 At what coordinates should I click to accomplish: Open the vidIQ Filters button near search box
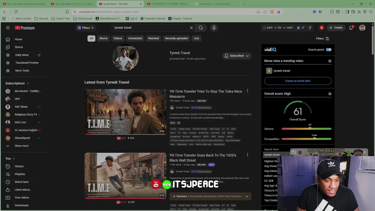(x=86, y=28)
